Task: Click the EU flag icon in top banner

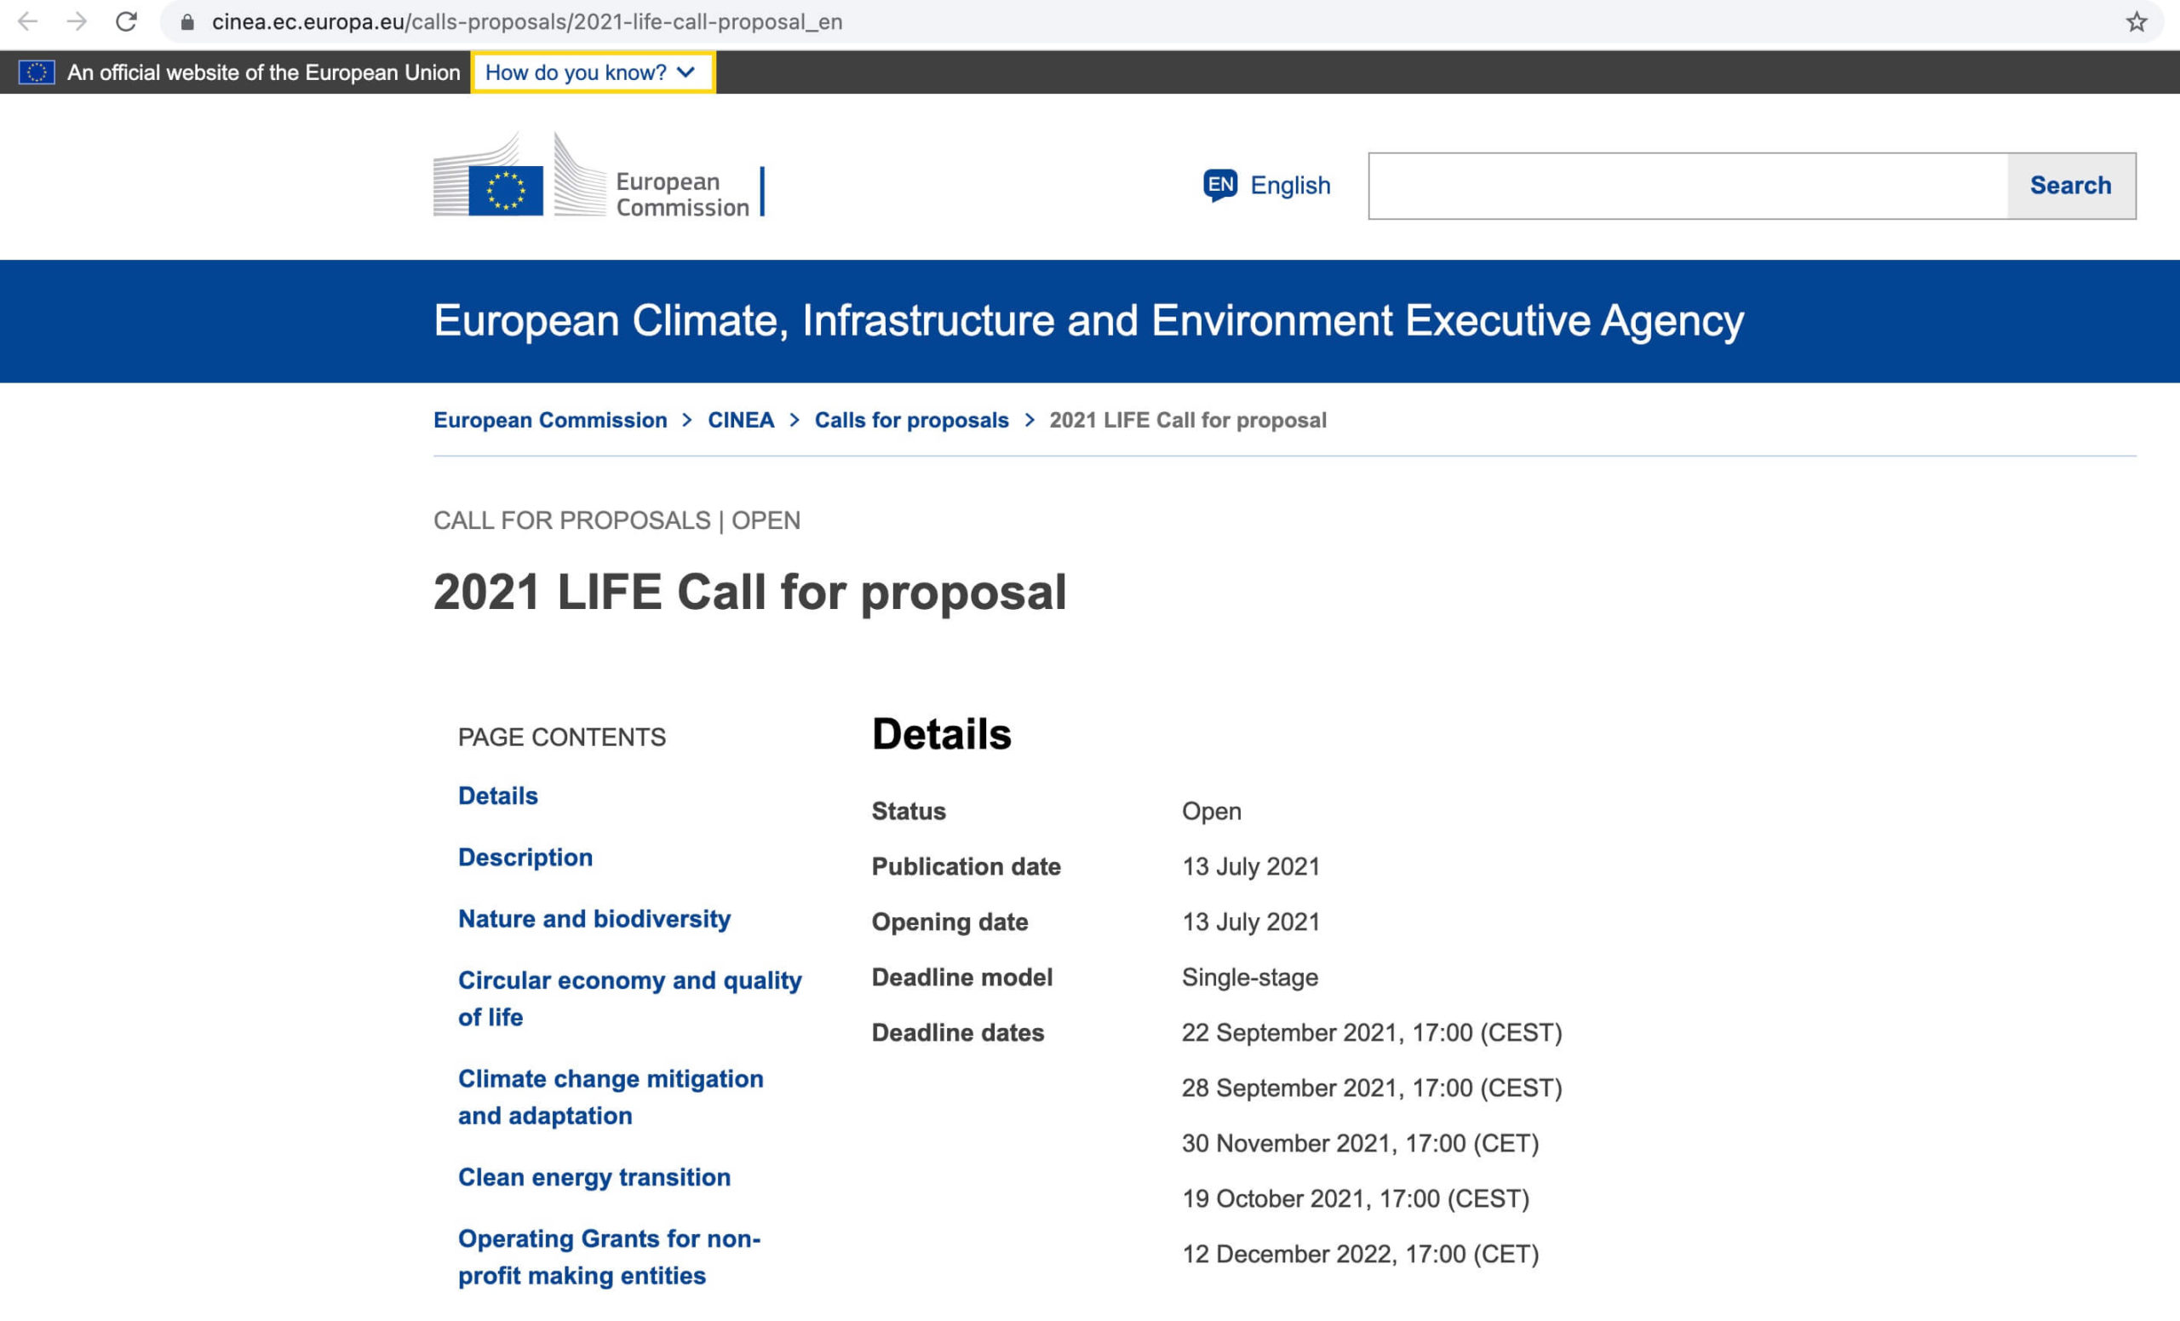Action: pyautogui.click(x=37, y=72)
